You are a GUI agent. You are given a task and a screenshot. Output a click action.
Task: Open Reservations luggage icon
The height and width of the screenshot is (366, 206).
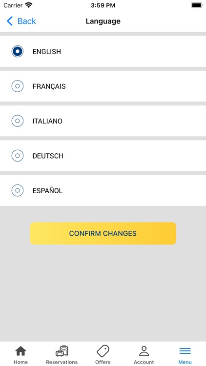[x=62, y=351]
